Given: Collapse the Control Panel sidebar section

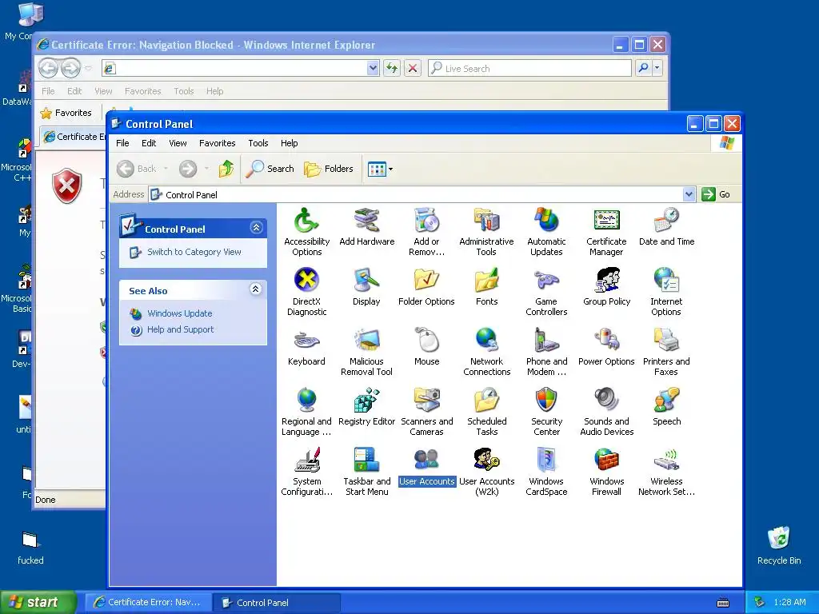Looking at the screenshot, I should (x=256, y=228).
